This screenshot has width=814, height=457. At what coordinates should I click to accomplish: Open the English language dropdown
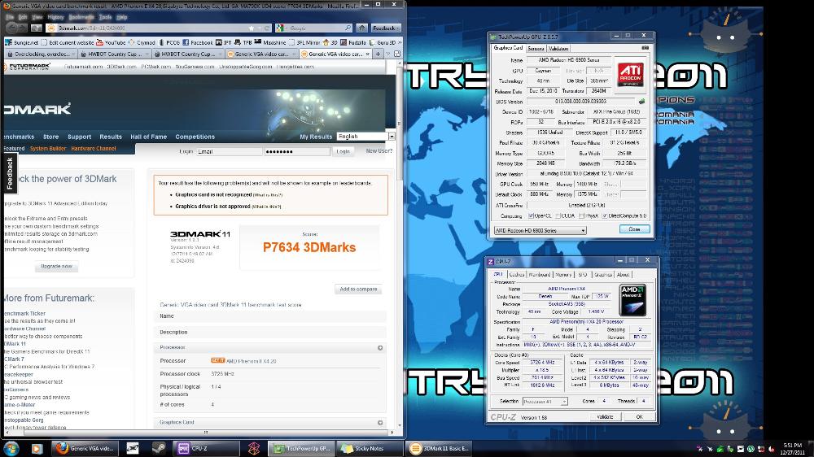click(366, 137)
